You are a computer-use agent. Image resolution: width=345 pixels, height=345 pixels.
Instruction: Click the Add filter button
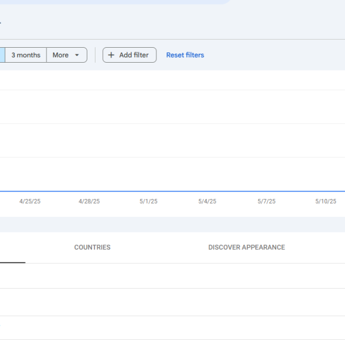coord(129,55)
